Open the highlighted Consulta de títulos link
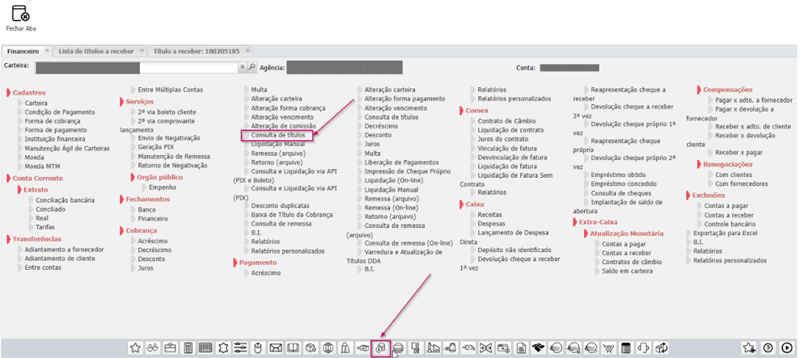Screen dimensions: 800x358 (277, 135)
